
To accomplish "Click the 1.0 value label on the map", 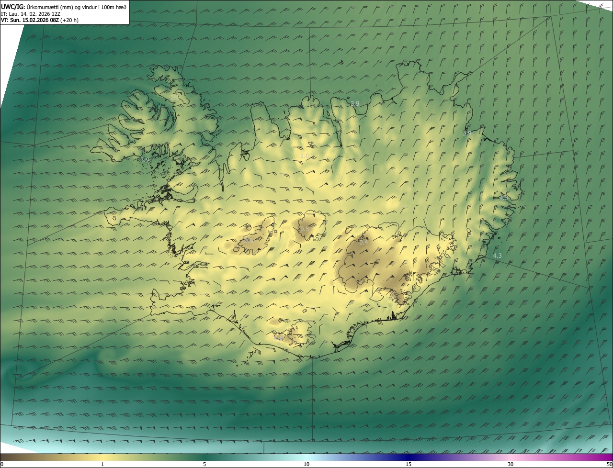I will point(305,156).
